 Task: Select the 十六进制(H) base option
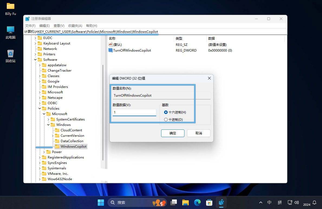point(166,112)
